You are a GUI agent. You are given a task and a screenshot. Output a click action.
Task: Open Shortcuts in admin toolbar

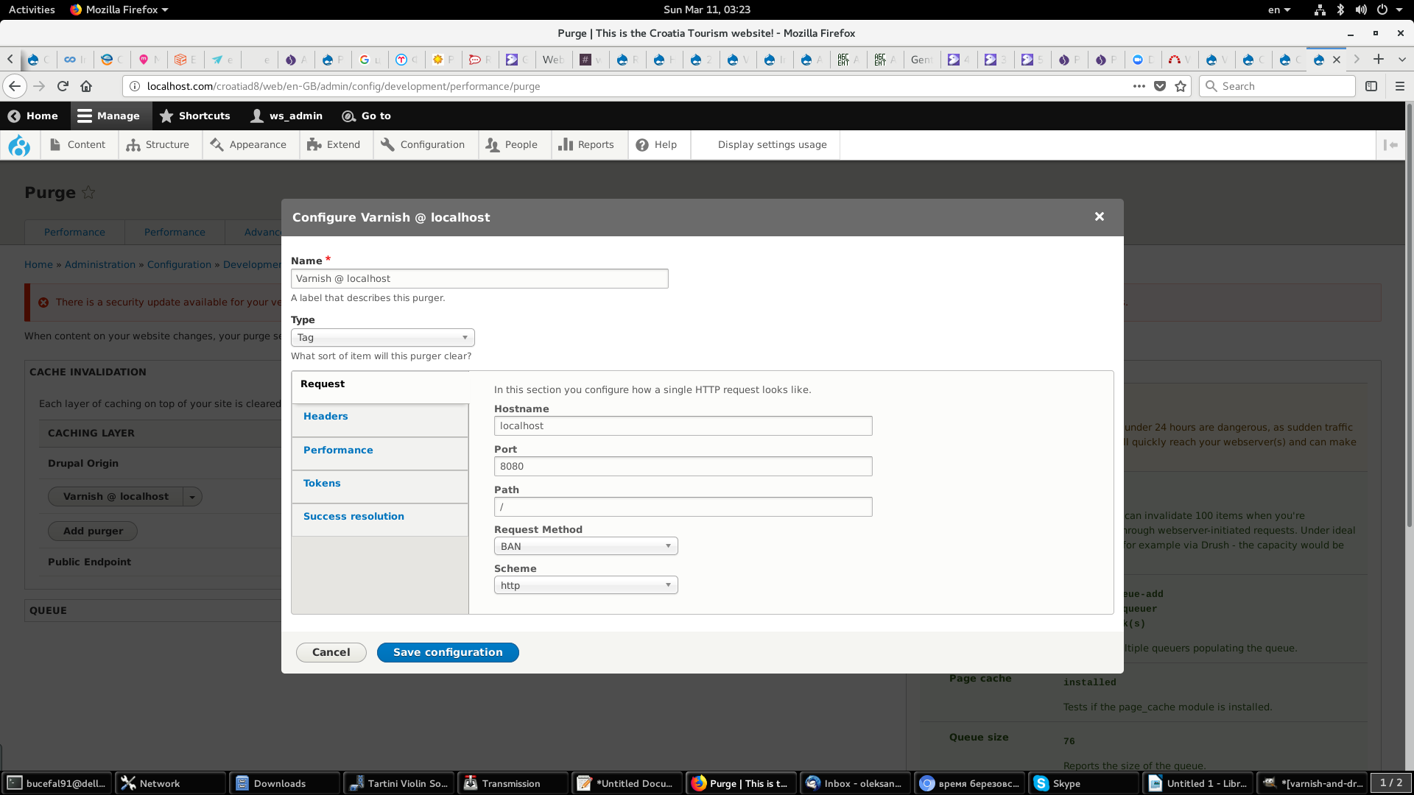point(195,116)
